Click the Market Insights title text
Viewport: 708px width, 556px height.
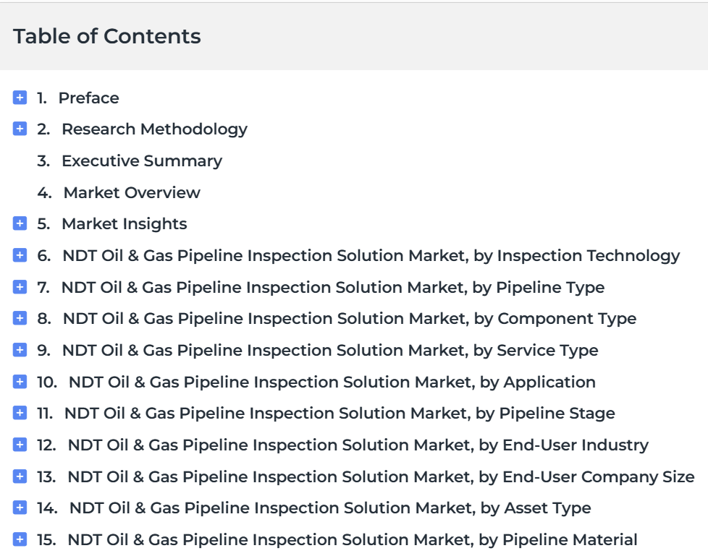click(125, 224)
